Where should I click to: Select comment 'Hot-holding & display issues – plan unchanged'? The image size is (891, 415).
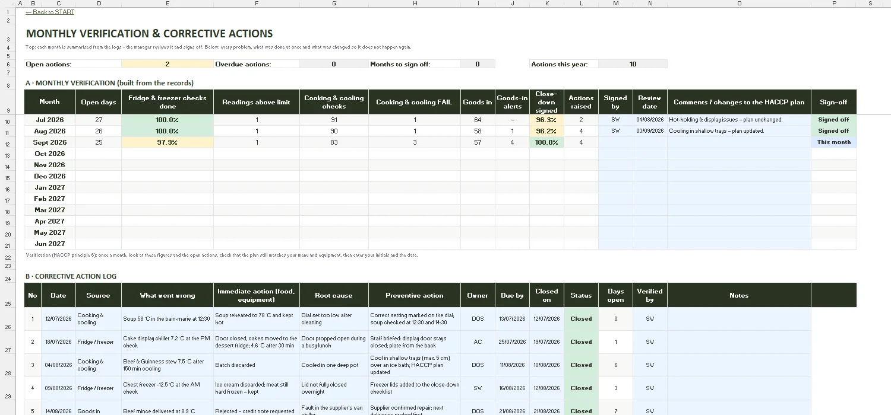click(739, 120)
